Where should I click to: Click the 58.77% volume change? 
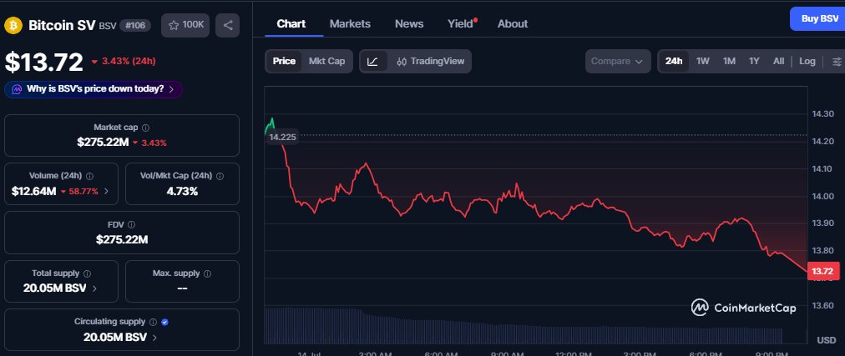80,191
